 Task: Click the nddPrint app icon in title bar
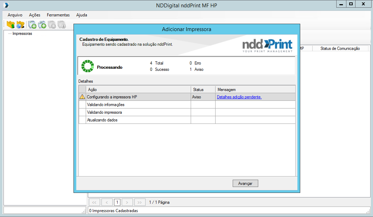6,5
